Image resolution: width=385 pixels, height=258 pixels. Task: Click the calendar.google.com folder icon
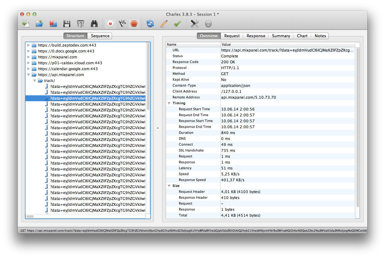(34, 69)
